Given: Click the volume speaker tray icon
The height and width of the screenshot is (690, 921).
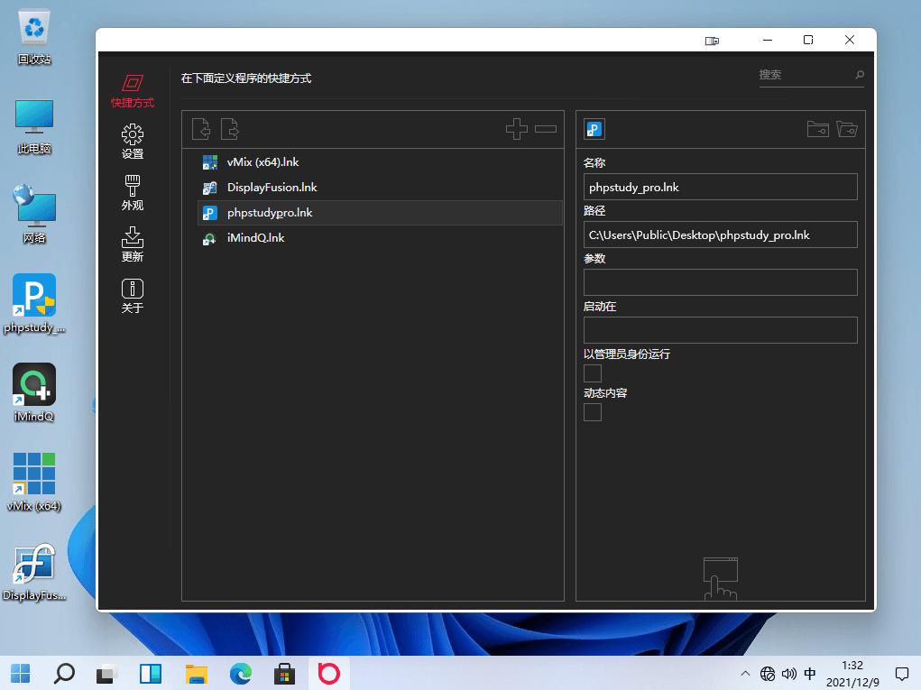Looking at the screenshot, I should tap(788, 674).
